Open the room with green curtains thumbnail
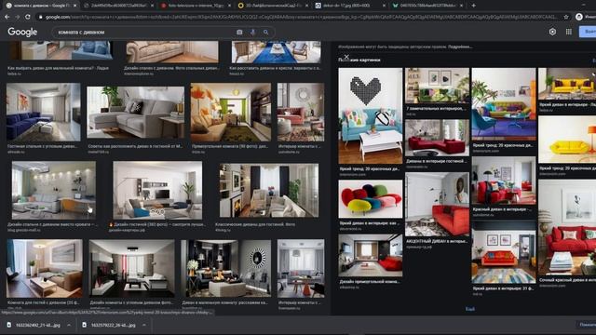Image resolution: width=596 pixels, height=335 pixels. [x=231, y=112]
